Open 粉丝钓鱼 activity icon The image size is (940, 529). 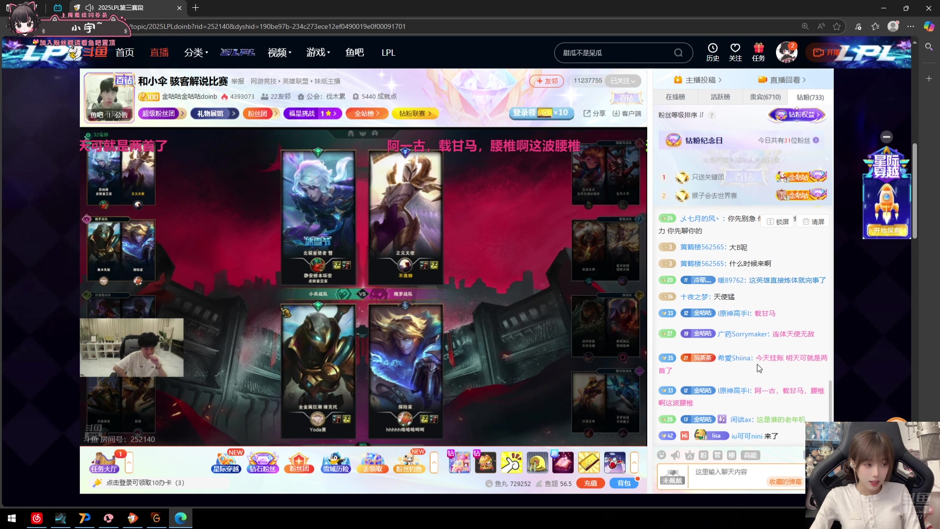[x=409, y=462]
